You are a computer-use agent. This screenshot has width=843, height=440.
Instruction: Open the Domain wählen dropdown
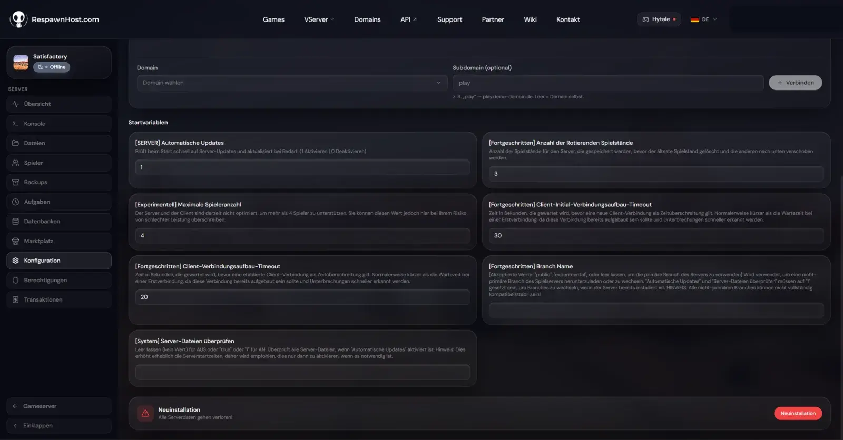pos(292,83)
